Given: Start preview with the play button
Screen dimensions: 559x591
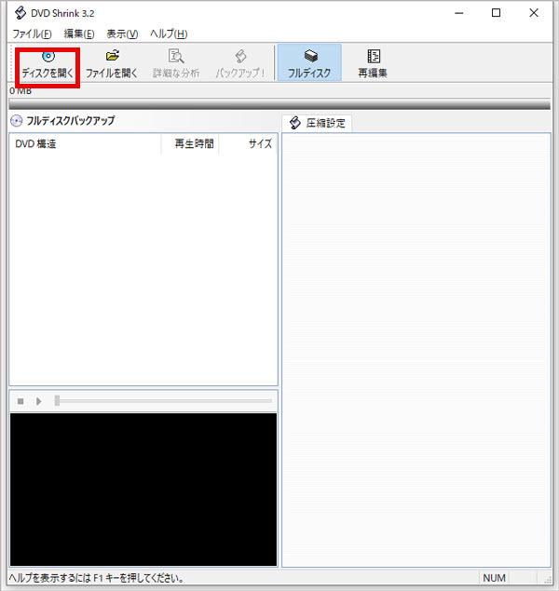Looking at the screenshot, I should click(38, 401).
